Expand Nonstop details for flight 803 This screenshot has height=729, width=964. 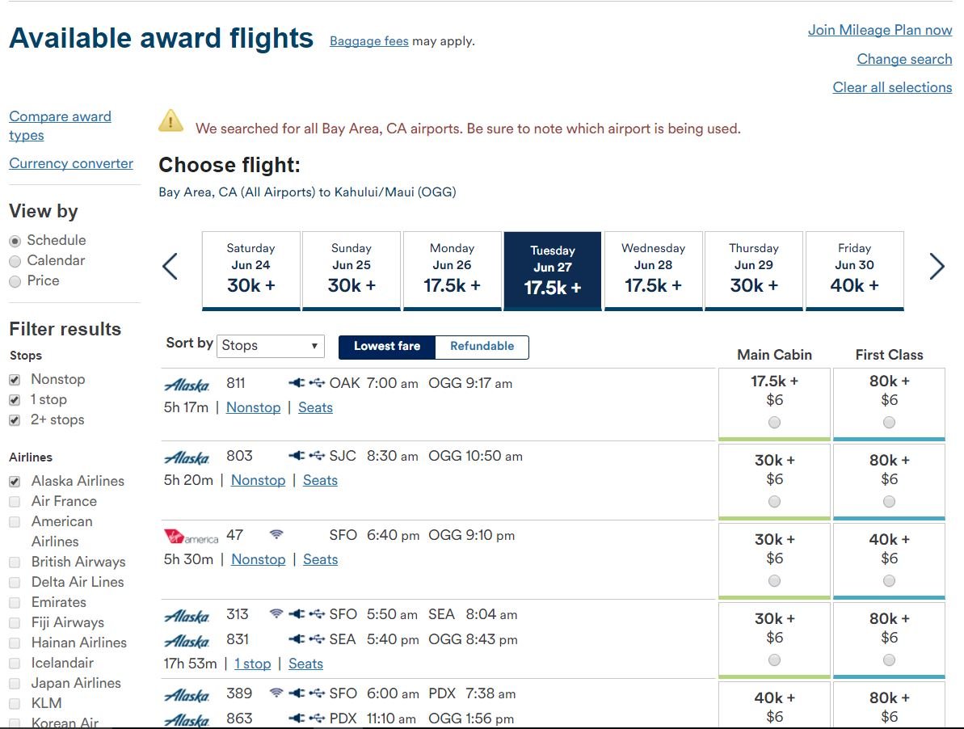coord(259,480)
